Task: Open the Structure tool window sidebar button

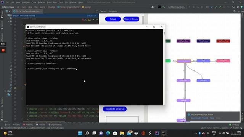Action: [2, 102]
